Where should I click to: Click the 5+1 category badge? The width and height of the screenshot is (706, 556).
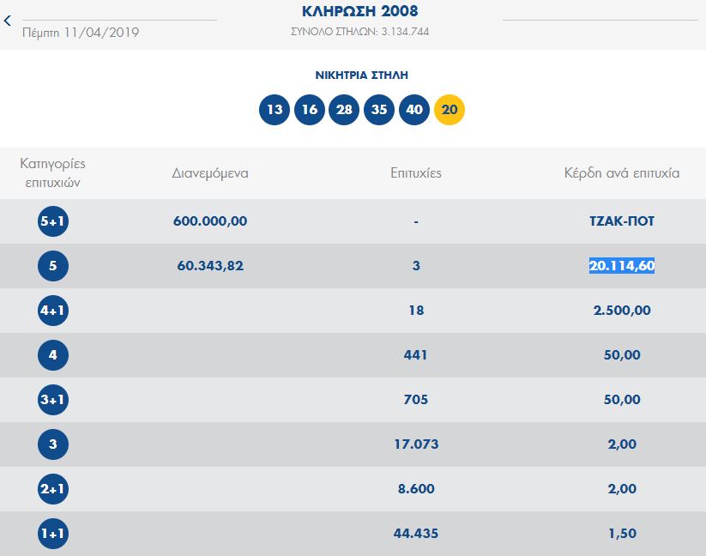coord(53,221)
